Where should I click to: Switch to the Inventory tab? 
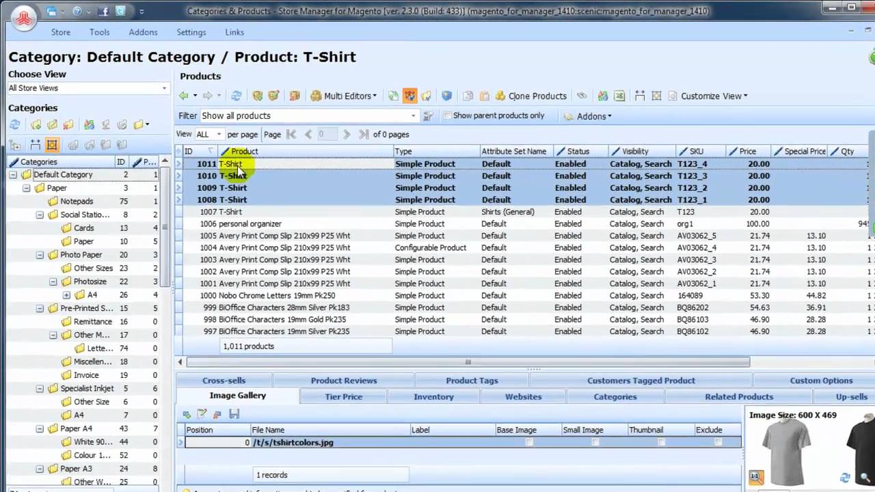433,396
